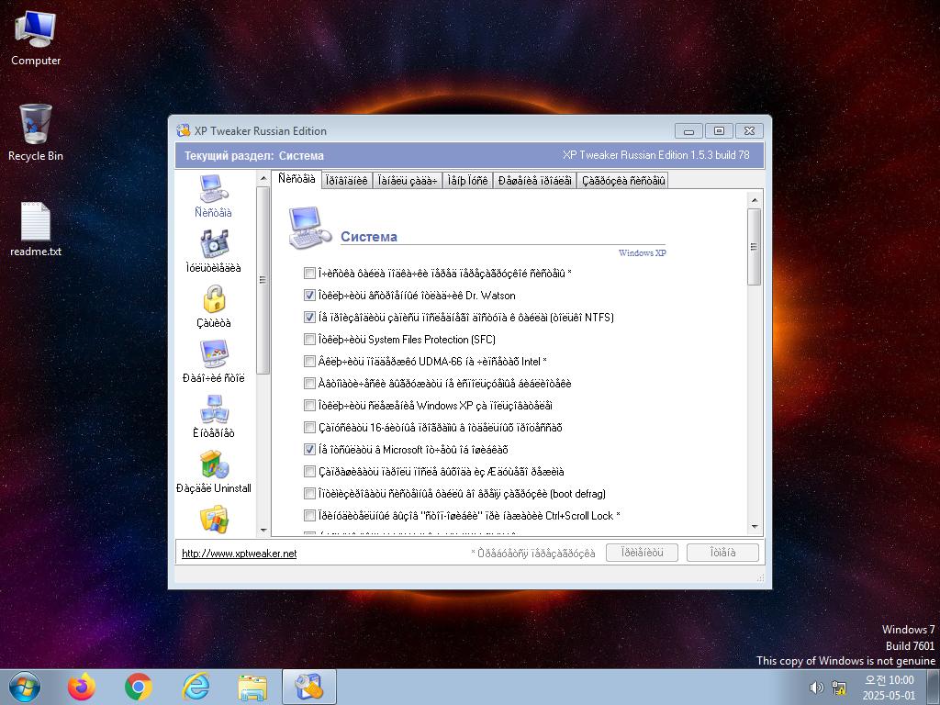Check the Windows XP tracking option checkbox
The height and width of the screenshot is (705, 940).
click(309, 405)
